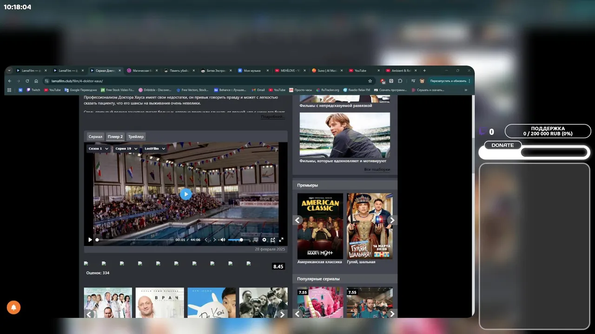
Task: Open the Chrome tab search dropdown
Action: point(9,71)
